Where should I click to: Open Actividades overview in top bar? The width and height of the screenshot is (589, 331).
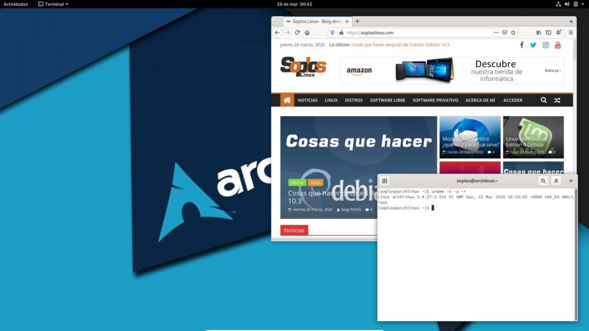(16, 4)
